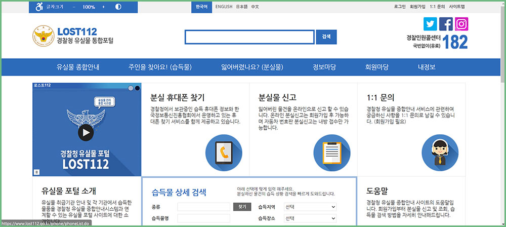
Task: Click the 습득물 상세 검색 heading
Action: click(179, 193)
